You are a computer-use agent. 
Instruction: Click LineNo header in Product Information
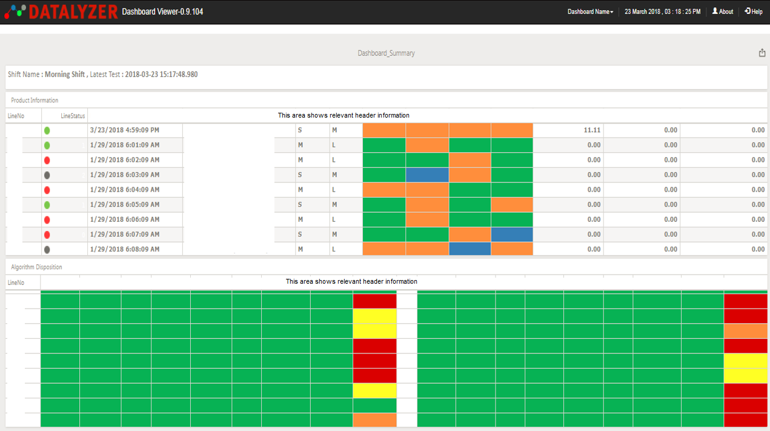(x=16, y=116)
